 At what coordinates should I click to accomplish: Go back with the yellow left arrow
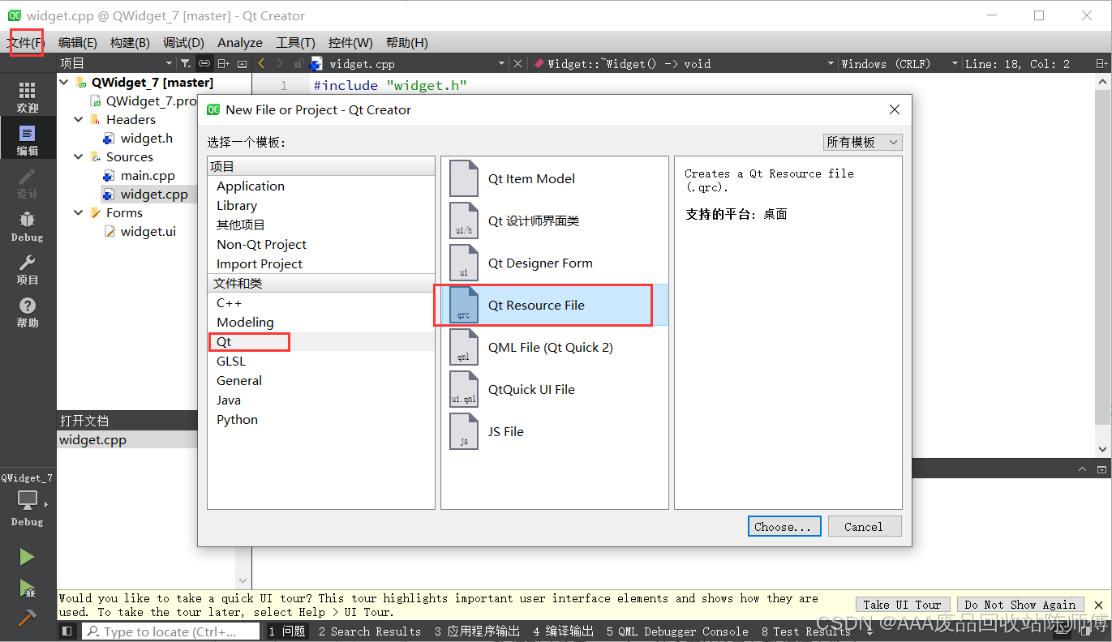pyautogui.click(x=261, y=63)
